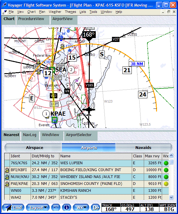Switch to the ProcedureView tab

[x=32, y=20]
